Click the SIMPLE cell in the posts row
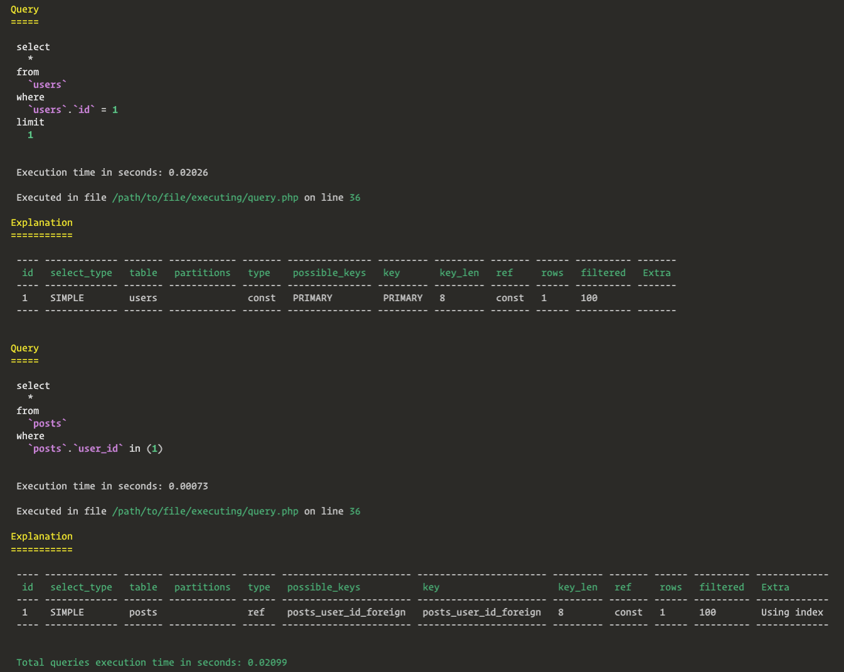 (x=67, y=612)
